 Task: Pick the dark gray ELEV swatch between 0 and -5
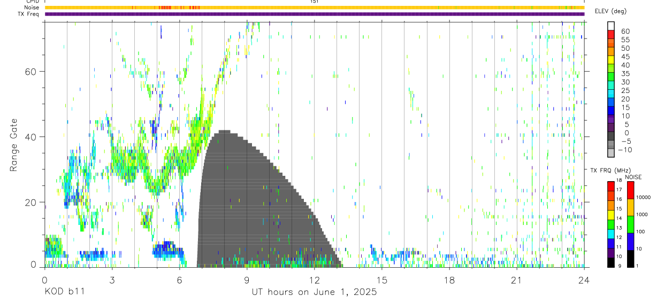[611, 136]
